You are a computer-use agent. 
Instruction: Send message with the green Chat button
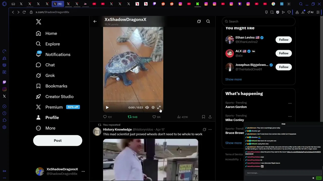click(319, 178)
